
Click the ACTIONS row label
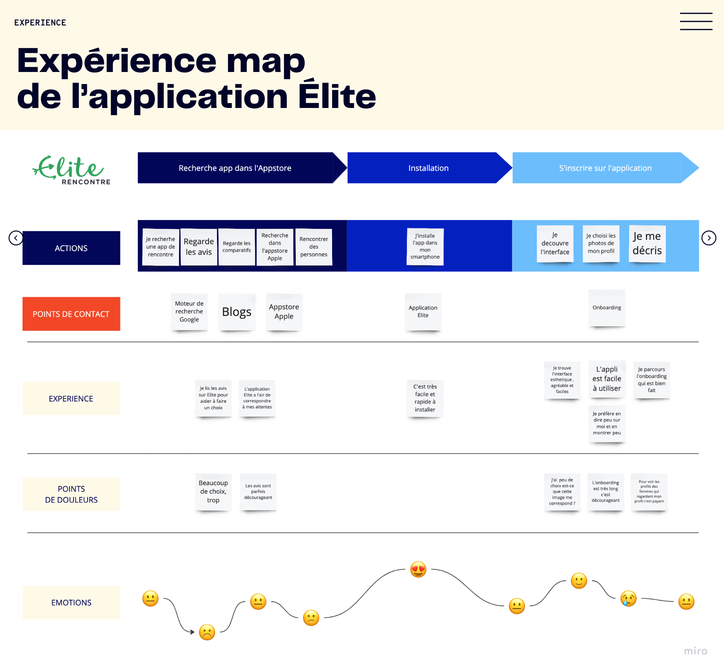tap(71, 248)
